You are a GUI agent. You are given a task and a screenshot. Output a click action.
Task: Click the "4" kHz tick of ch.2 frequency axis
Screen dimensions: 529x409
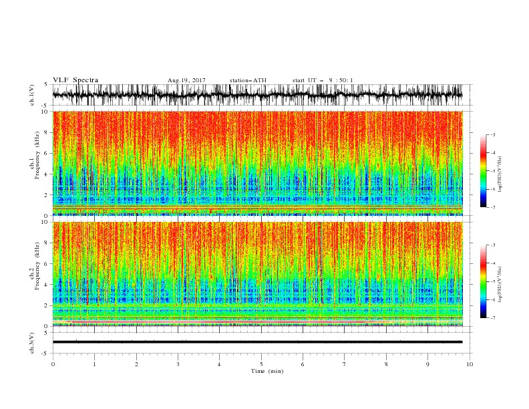[x=47, y=285]
